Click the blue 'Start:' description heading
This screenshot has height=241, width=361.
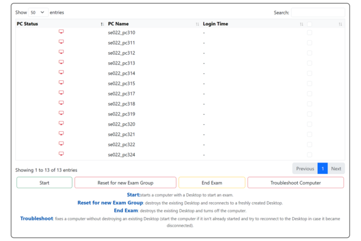tap(133, 195)
